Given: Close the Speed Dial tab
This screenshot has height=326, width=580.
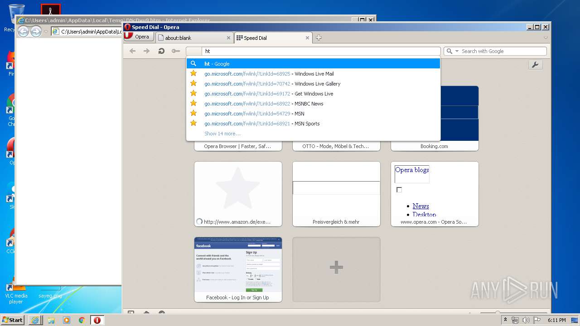Looking at the screenshot, I should [308, 38].
